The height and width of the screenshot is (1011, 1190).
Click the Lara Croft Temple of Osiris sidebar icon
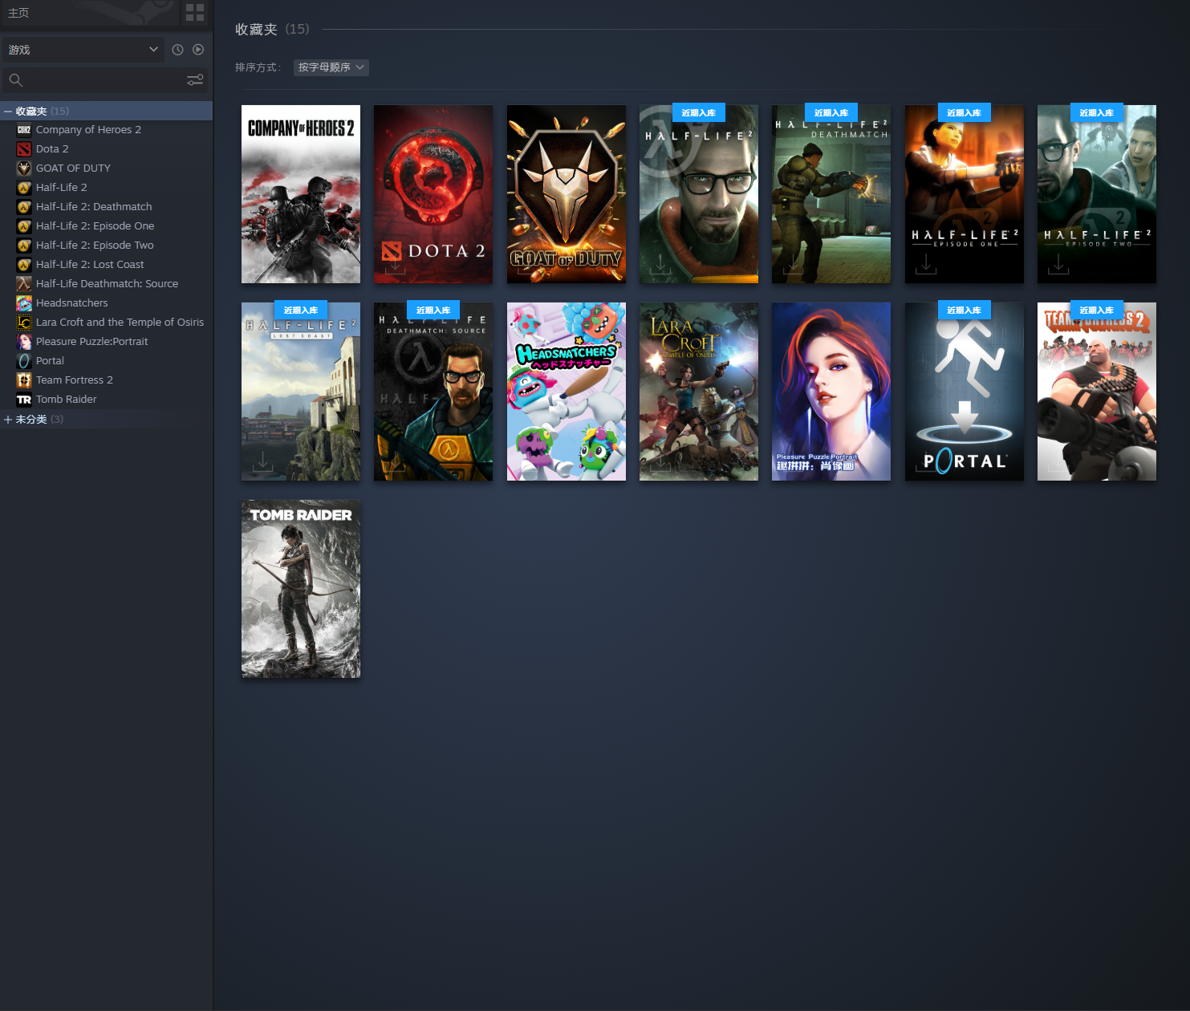[24, 322]
